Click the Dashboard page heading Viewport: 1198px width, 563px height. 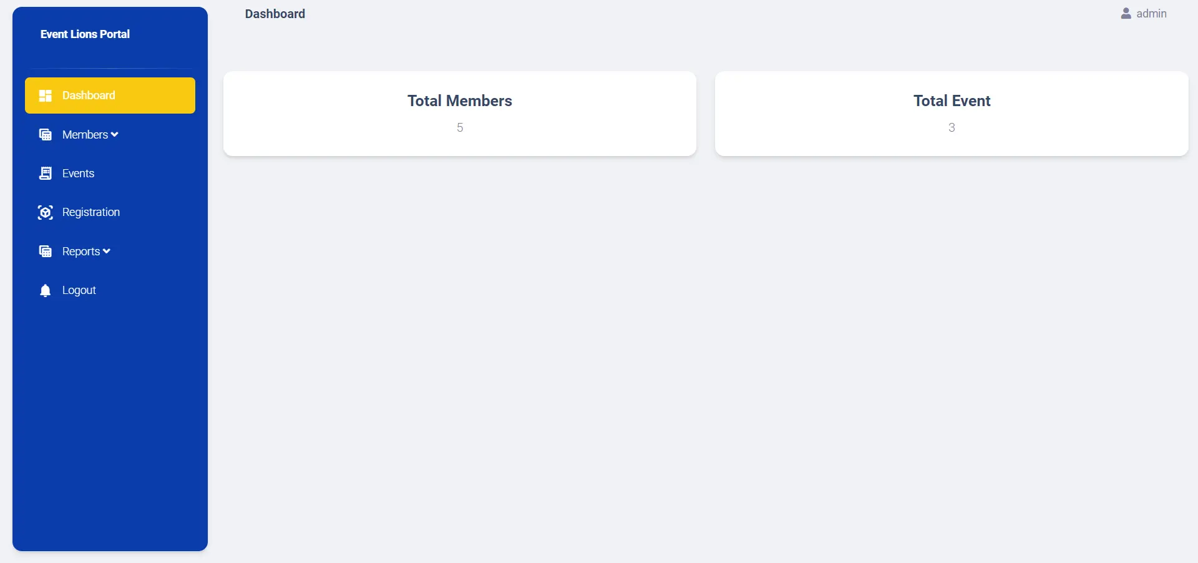coord(275,14)
